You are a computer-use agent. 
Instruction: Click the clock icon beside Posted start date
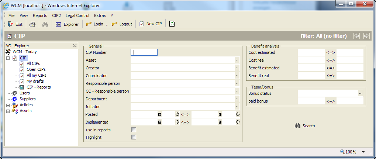(177, 114)
